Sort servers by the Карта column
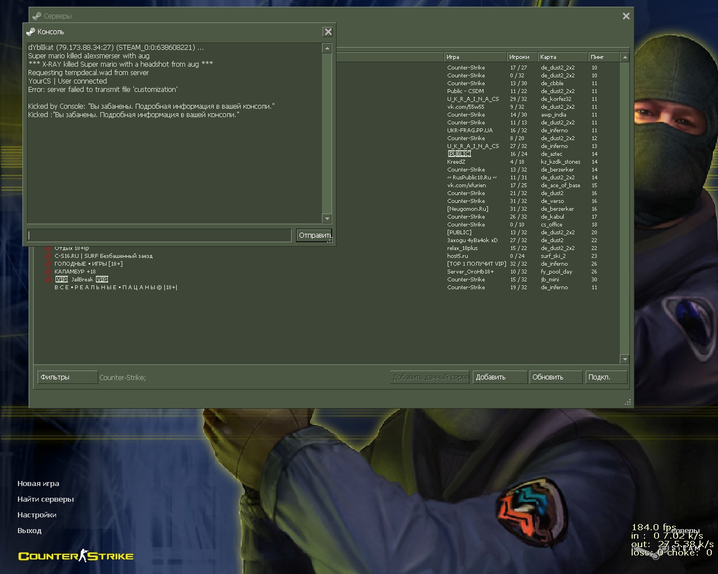 (563, 57)
